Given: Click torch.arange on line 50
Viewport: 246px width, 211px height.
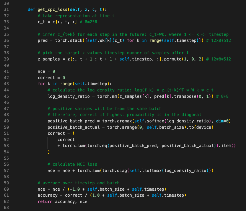Looking at the screenshot, I should [x=122, y=127].
